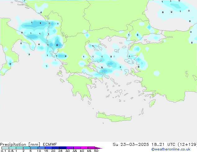Select the 30–35 mm purple legend swatch
The image size is (197, 152).
70,148
